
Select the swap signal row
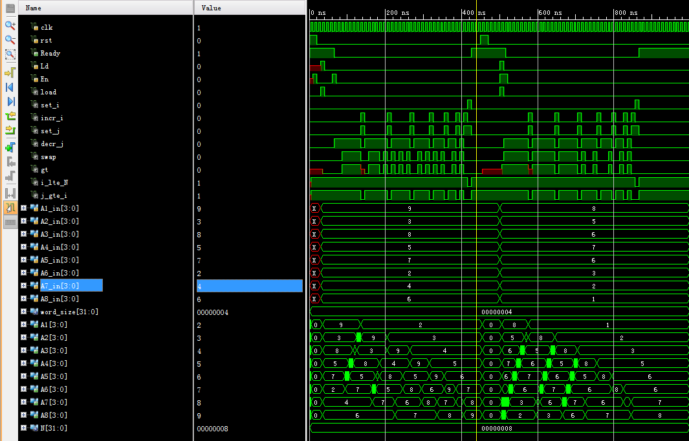pyautogui.click(x=48, y=157)
